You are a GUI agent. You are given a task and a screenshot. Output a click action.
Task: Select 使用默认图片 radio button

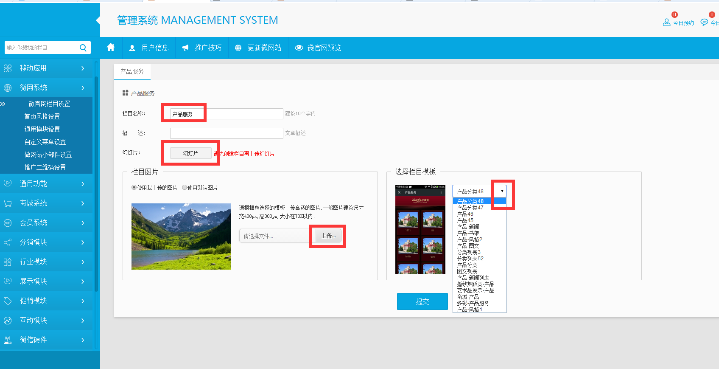[x=185, y=188]
